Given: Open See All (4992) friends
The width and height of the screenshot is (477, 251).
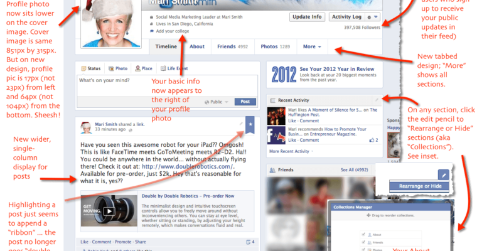Looking at the screenshot, I should 354,170.
